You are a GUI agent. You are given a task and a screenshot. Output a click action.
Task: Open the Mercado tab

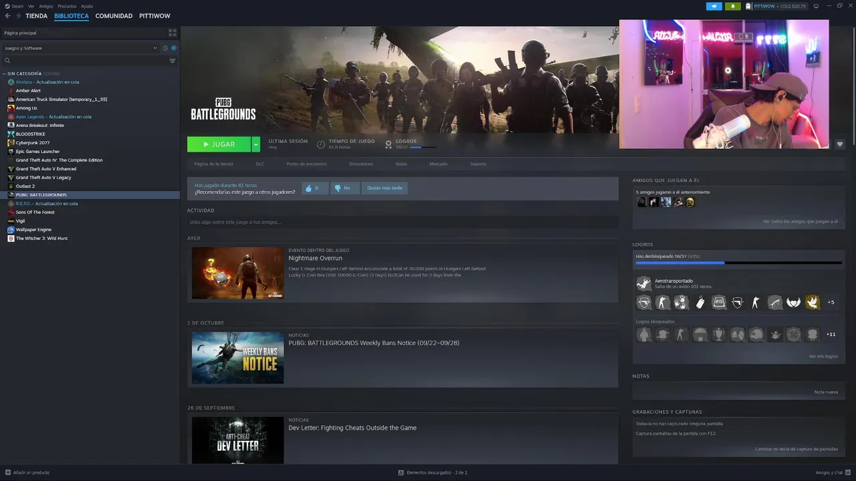(439, 164)
